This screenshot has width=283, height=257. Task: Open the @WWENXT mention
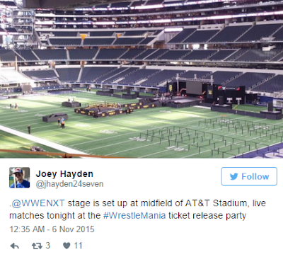(x=38, y=203)
